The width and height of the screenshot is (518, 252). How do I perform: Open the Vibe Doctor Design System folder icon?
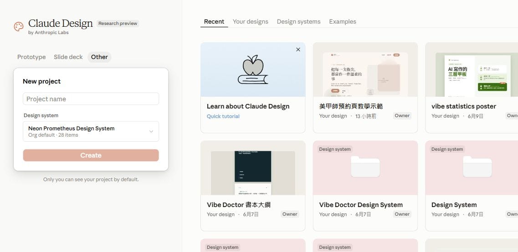(x=365, y=166)
